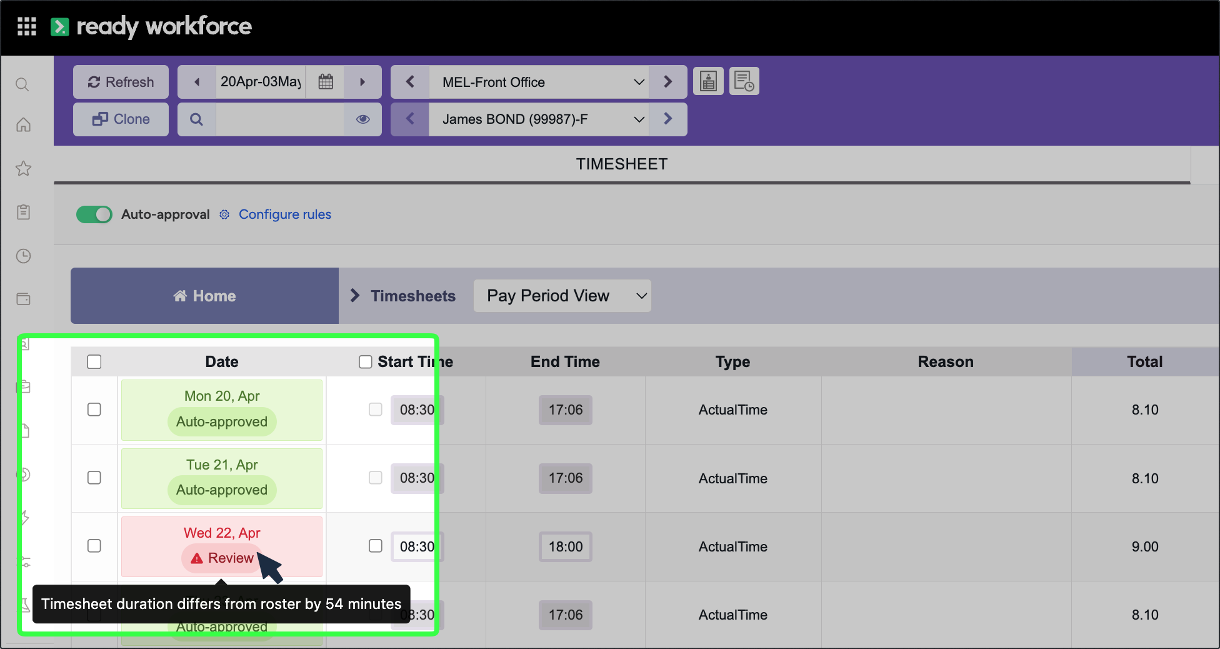Open the sidebar wallet icon
Image resolution: width=1220 pixels, height=649 pixels.
tap(23, 299)
